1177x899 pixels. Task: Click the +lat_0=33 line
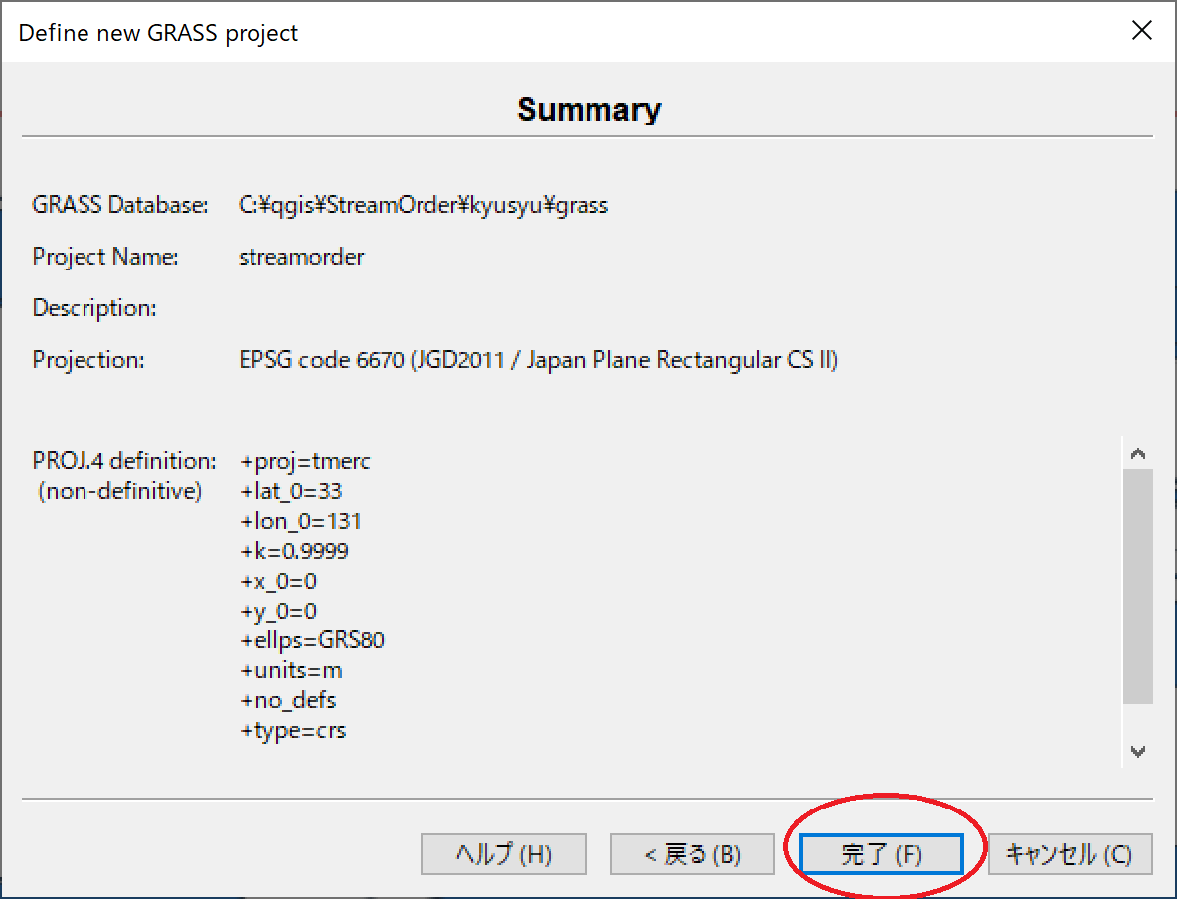click(290, 490)
